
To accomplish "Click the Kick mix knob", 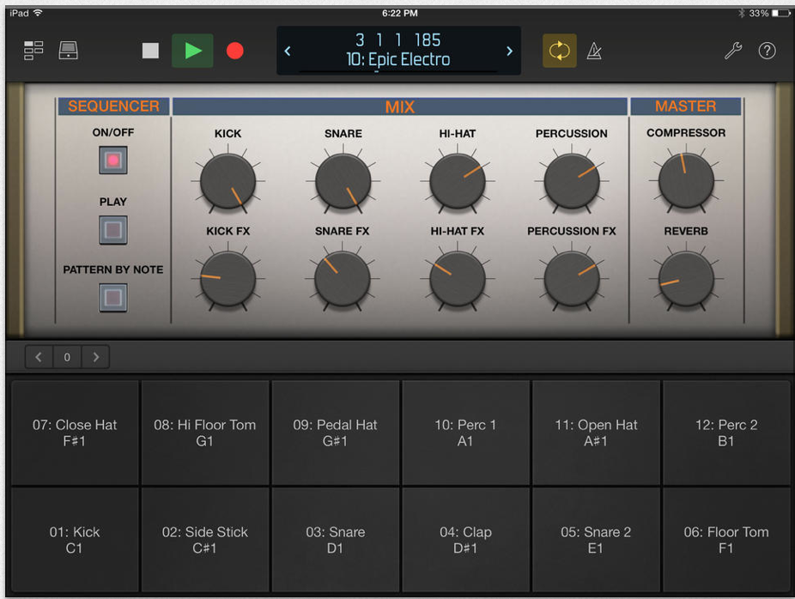I will 228,181.
